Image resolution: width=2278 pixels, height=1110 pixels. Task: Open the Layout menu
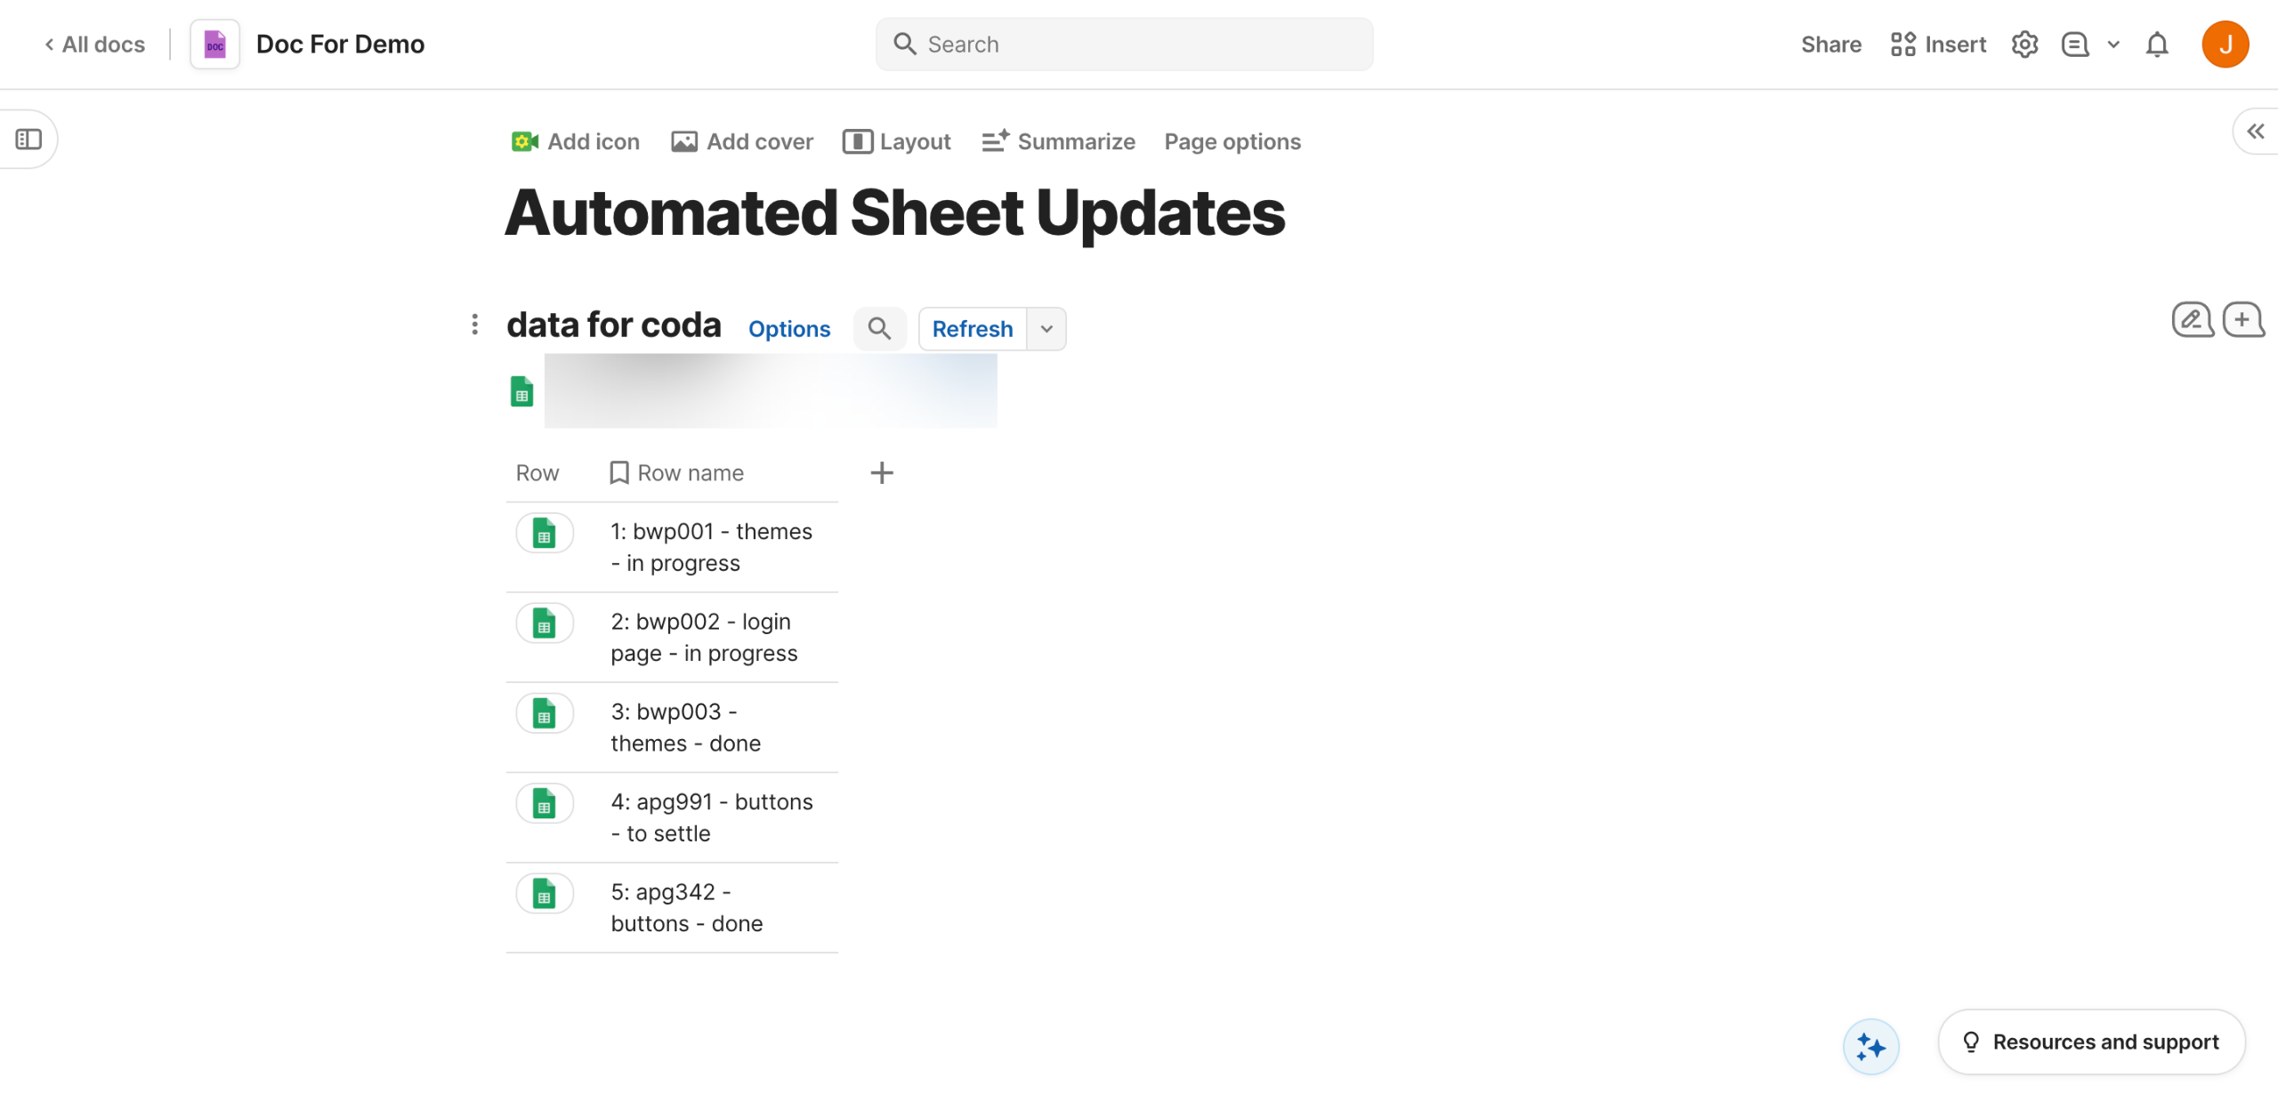click(x=897, y=141)
